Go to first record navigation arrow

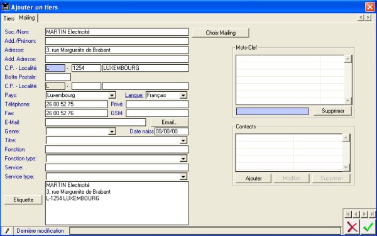point(348,214)
